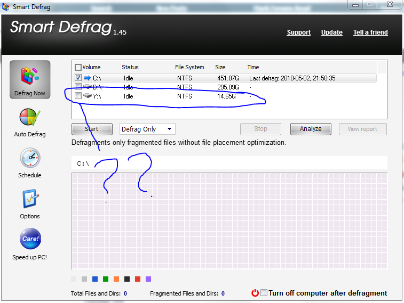Screen dimensions: 404x303
Task: Open the Tell a friend link
Action: 370,32
